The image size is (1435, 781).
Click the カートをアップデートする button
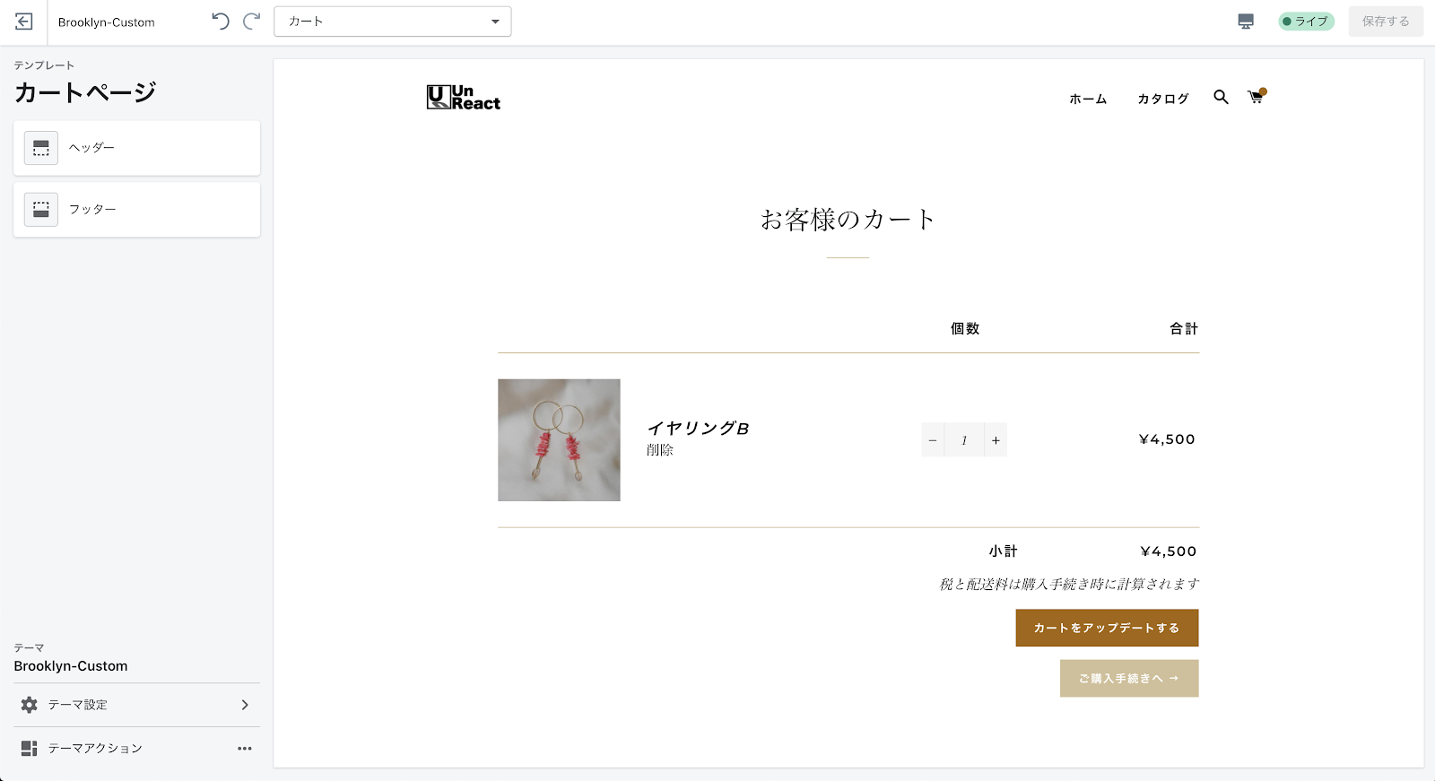[1107, 628]
